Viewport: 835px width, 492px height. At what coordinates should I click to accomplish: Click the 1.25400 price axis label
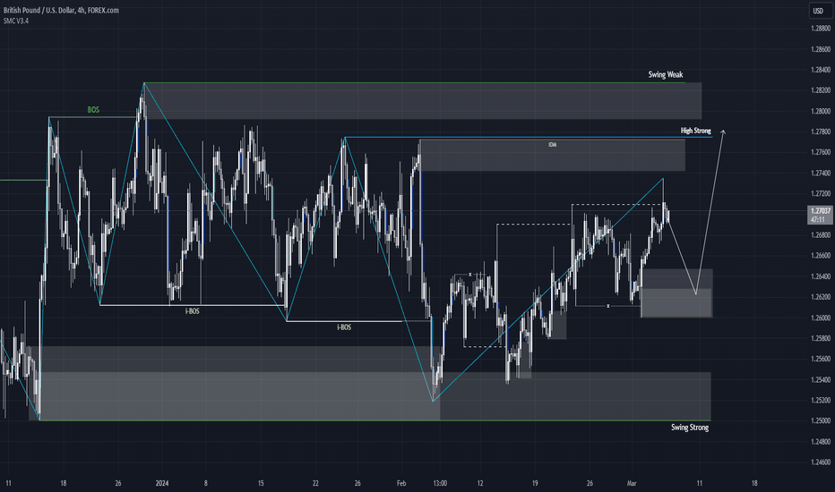[821, 380]
